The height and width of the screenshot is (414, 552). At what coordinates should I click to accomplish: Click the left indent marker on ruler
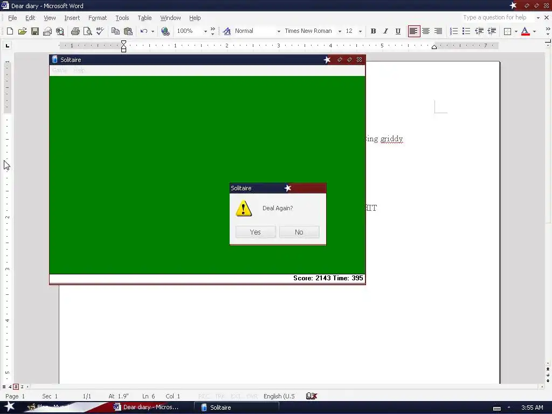point(123,46)
